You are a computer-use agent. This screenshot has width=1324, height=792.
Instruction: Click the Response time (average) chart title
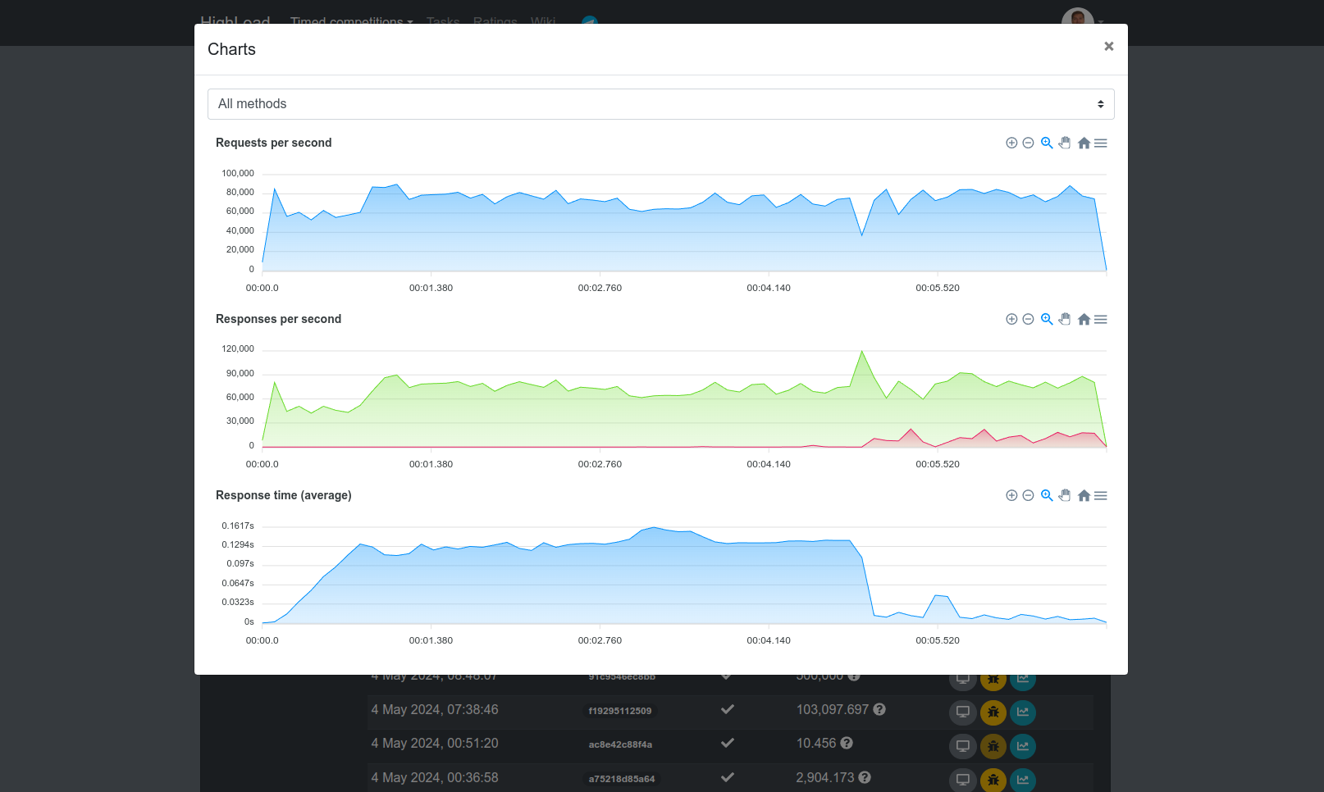coord(284,495)
